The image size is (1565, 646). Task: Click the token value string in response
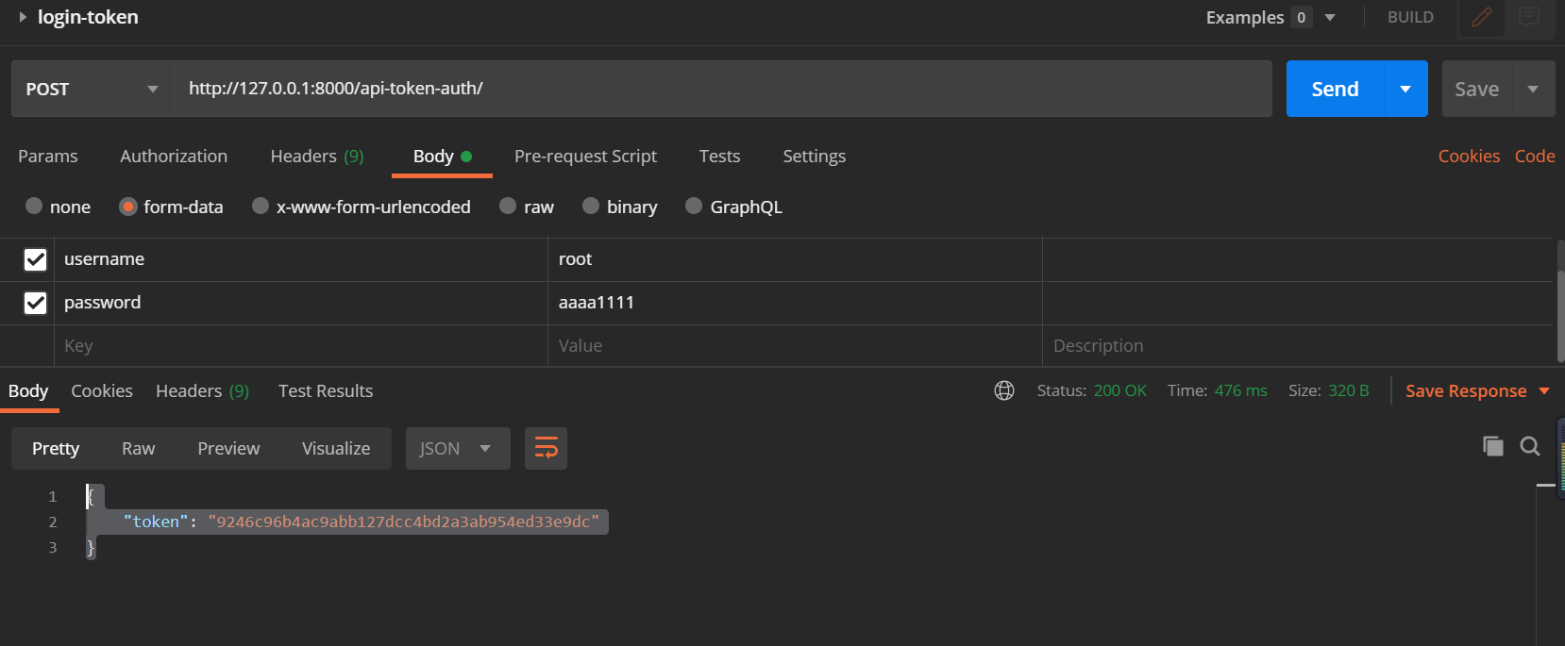pyautogui.click(x=404, y=522)
